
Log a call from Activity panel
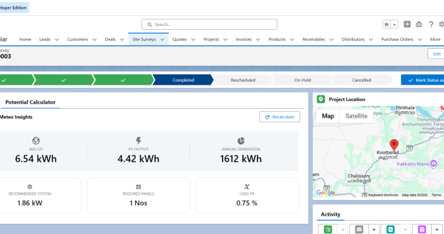[x=391, y=230]
